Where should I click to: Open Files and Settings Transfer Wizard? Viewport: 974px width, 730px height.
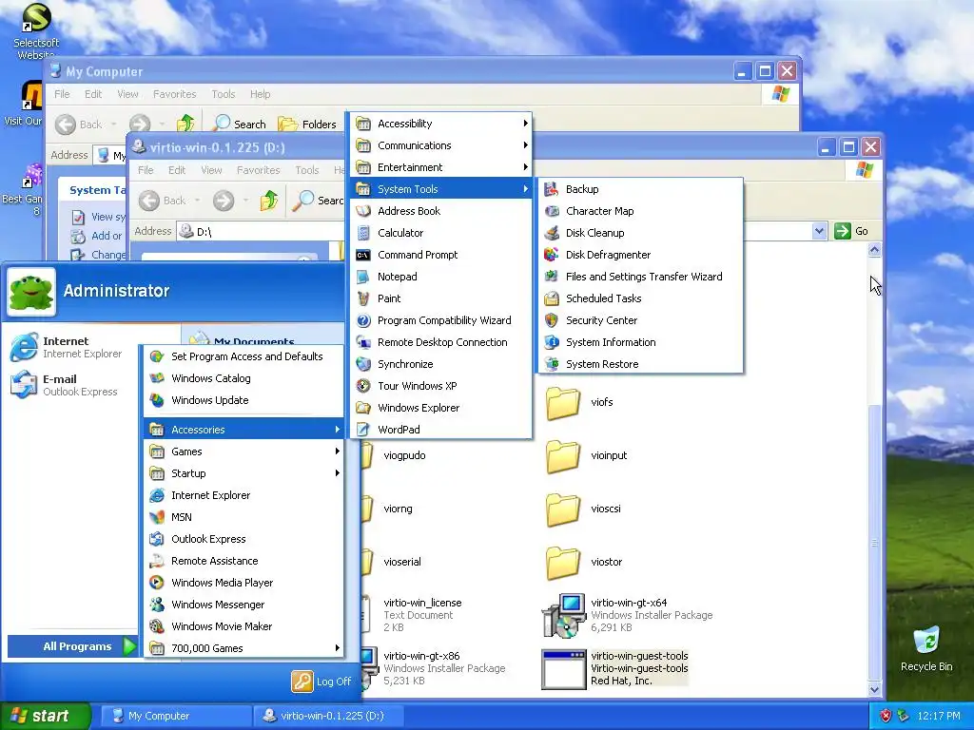pos(640,277)
